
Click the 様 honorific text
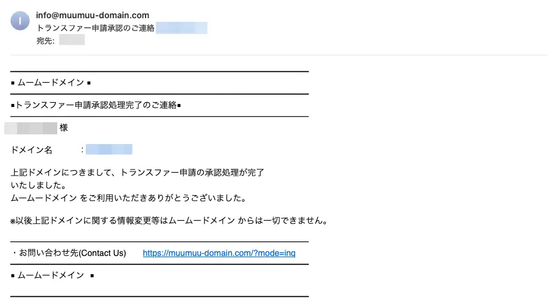click(x=63, y=128)
